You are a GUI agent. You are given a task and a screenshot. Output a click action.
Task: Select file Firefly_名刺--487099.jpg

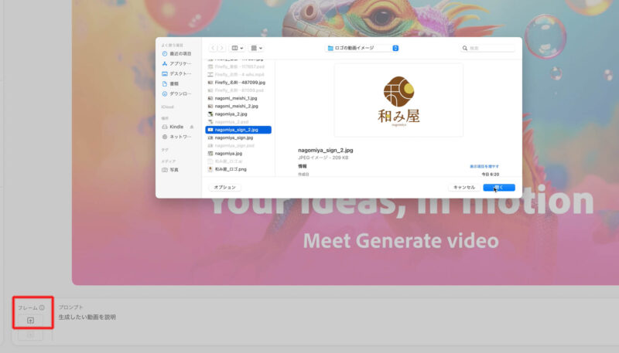pos(238,83)
